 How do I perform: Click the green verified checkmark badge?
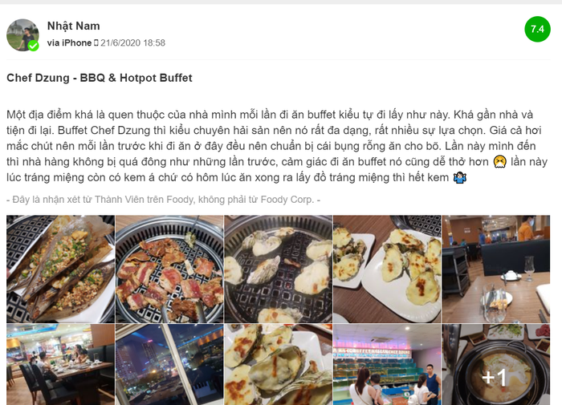[x=34, y=46]
